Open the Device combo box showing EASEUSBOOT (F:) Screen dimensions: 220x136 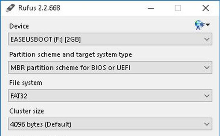pyautogui.click(x=110, y=39)
